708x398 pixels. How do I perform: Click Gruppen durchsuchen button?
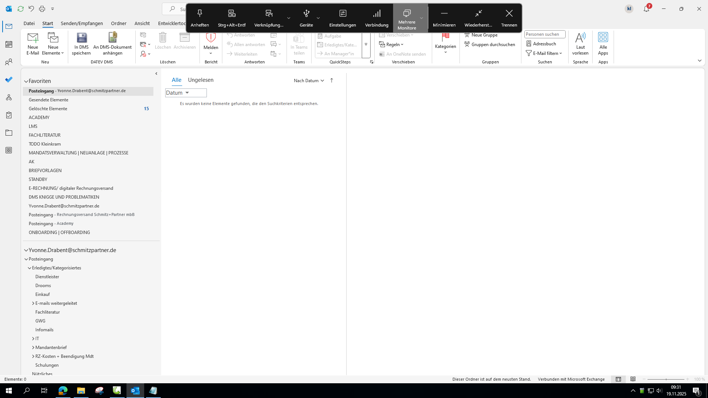[490, 45]
